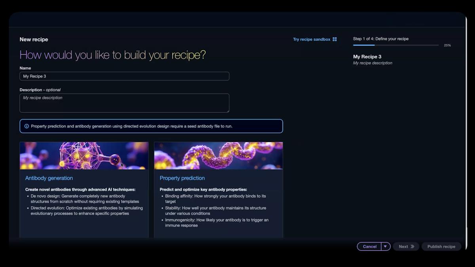Click the Property prediction heading link

(182, 178)
